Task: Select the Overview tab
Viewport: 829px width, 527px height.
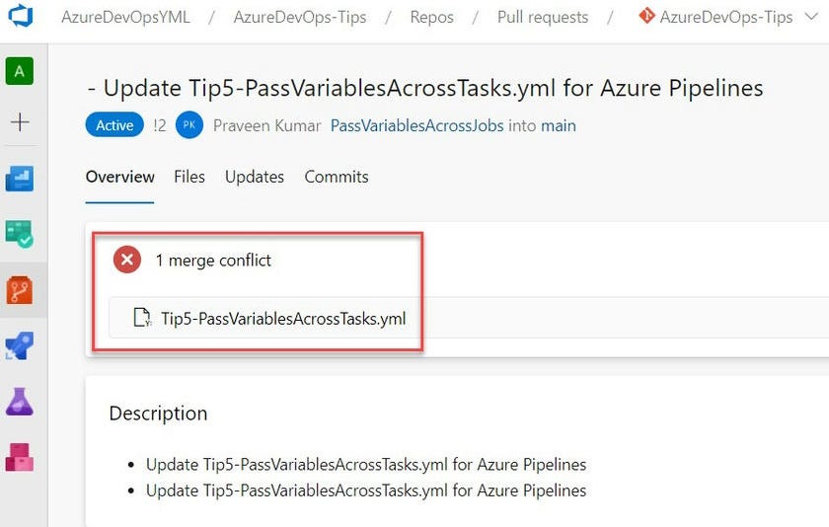Action: (120, 177)
